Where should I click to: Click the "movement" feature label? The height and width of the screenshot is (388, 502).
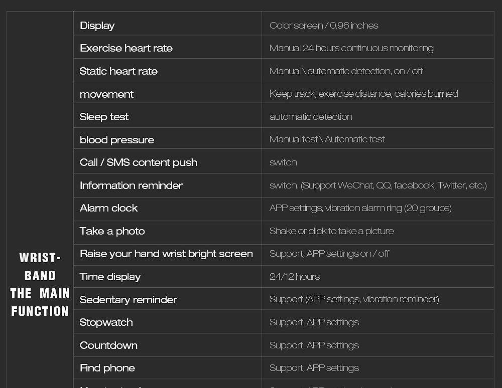click(x=106, y=94)
